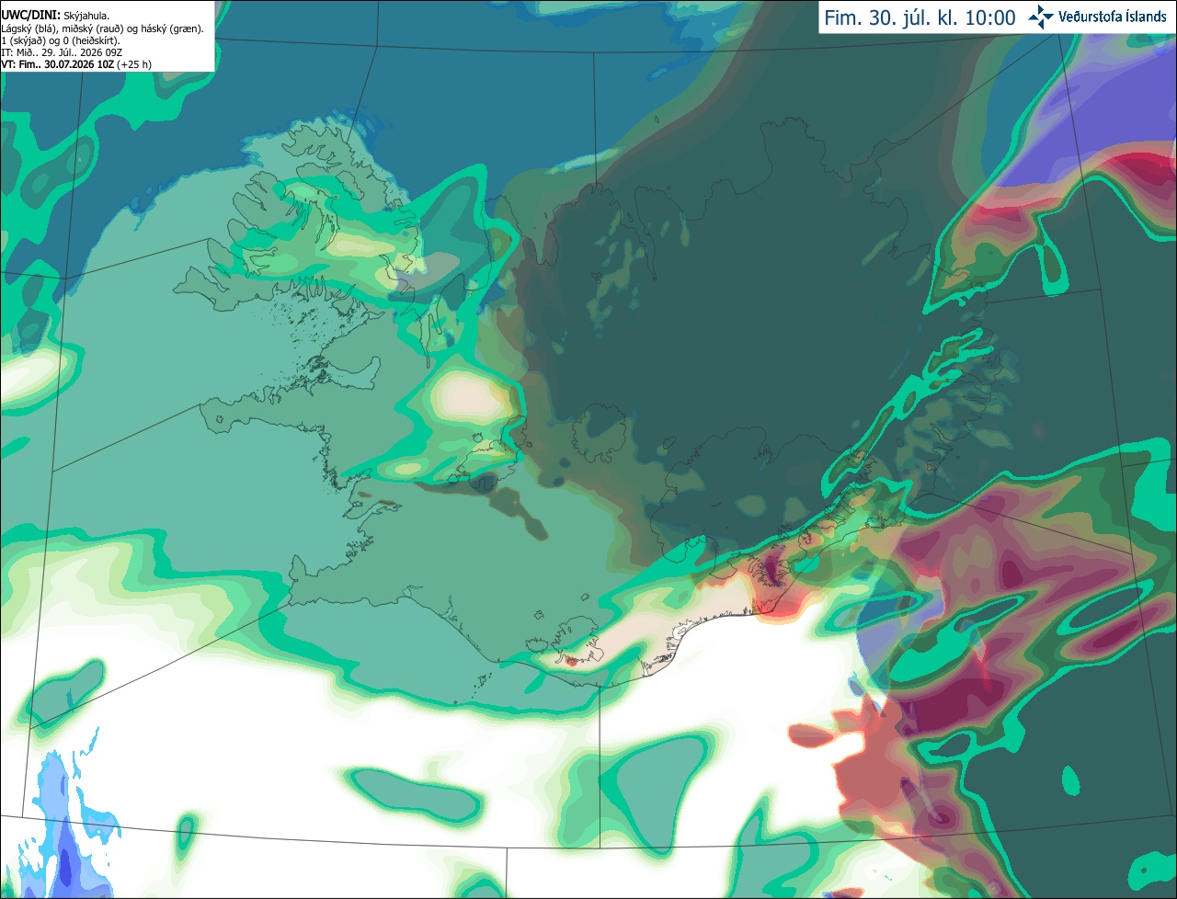Select the IT: Mið.. 29. Júl.. 2026 09Z line
Viewport: 1177px width, 899px height.
tap(62, 52)
